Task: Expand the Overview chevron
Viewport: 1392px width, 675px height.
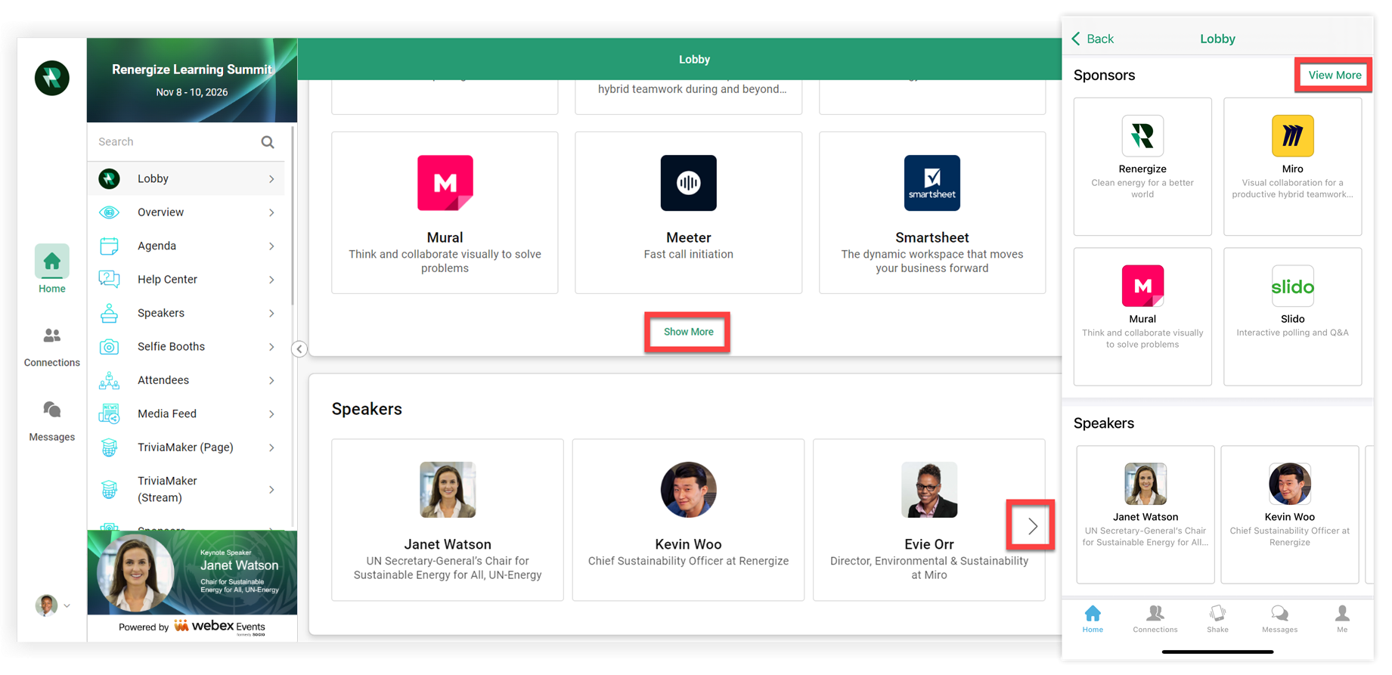Action: click(271, 212)
